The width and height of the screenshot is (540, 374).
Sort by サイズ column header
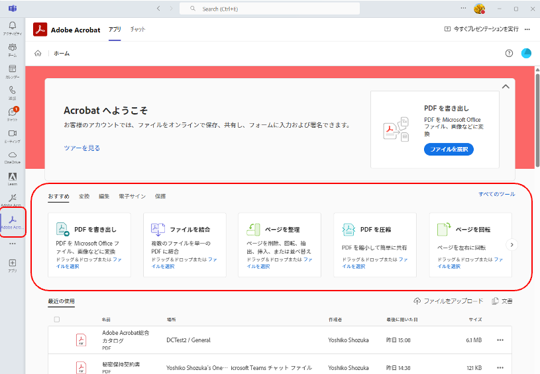475,320
